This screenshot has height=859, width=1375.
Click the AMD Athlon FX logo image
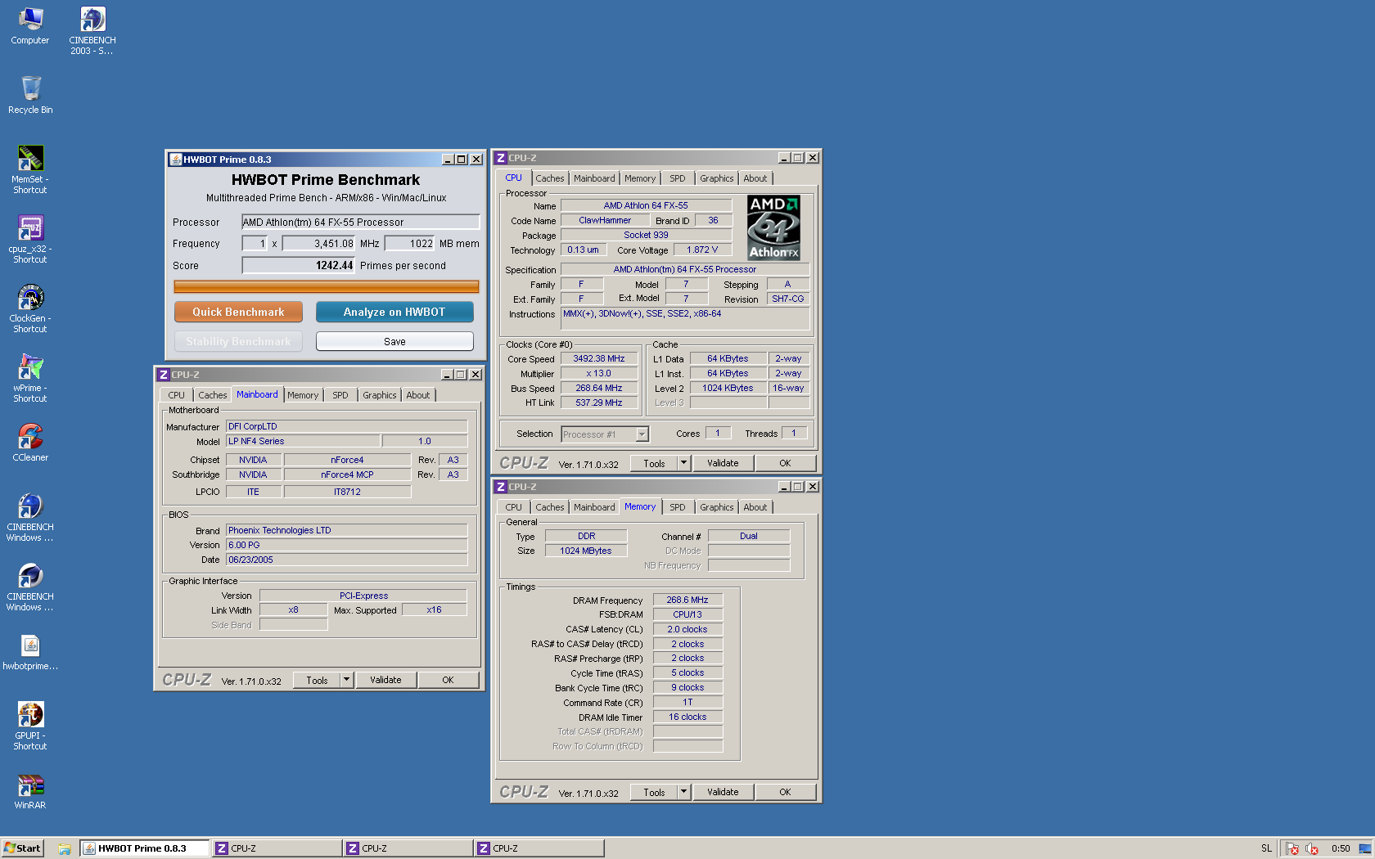[x=773, y=227]
